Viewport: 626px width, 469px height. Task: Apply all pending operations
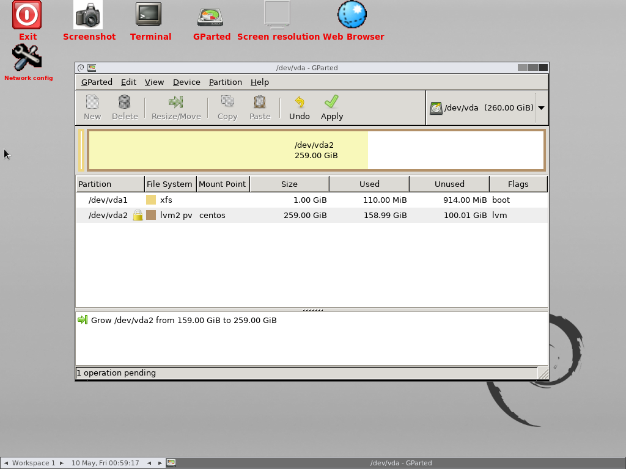pos(331,107)
